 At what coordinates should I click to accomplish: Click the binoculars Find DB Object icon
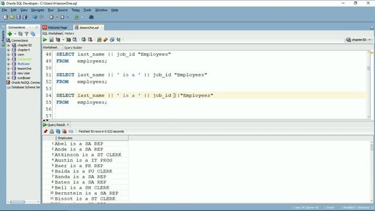pos(91,17)
